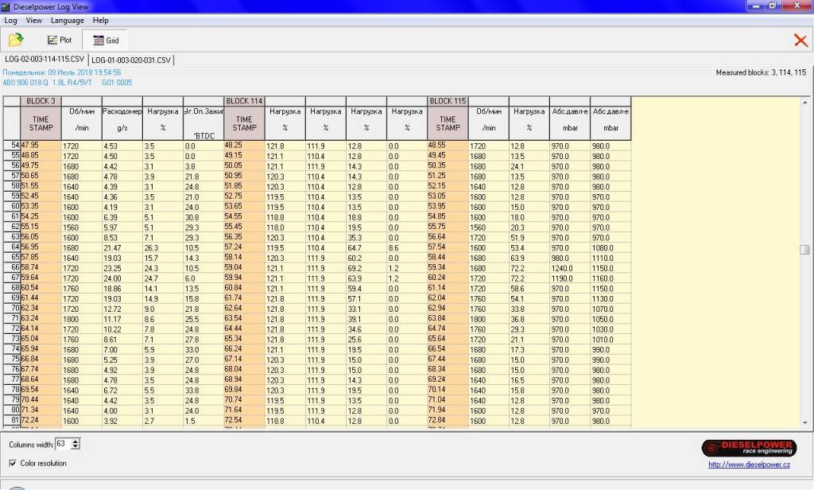This screenshot has width=814, height=490.
Task: Open the Language menu
Action: coord(67,20)
